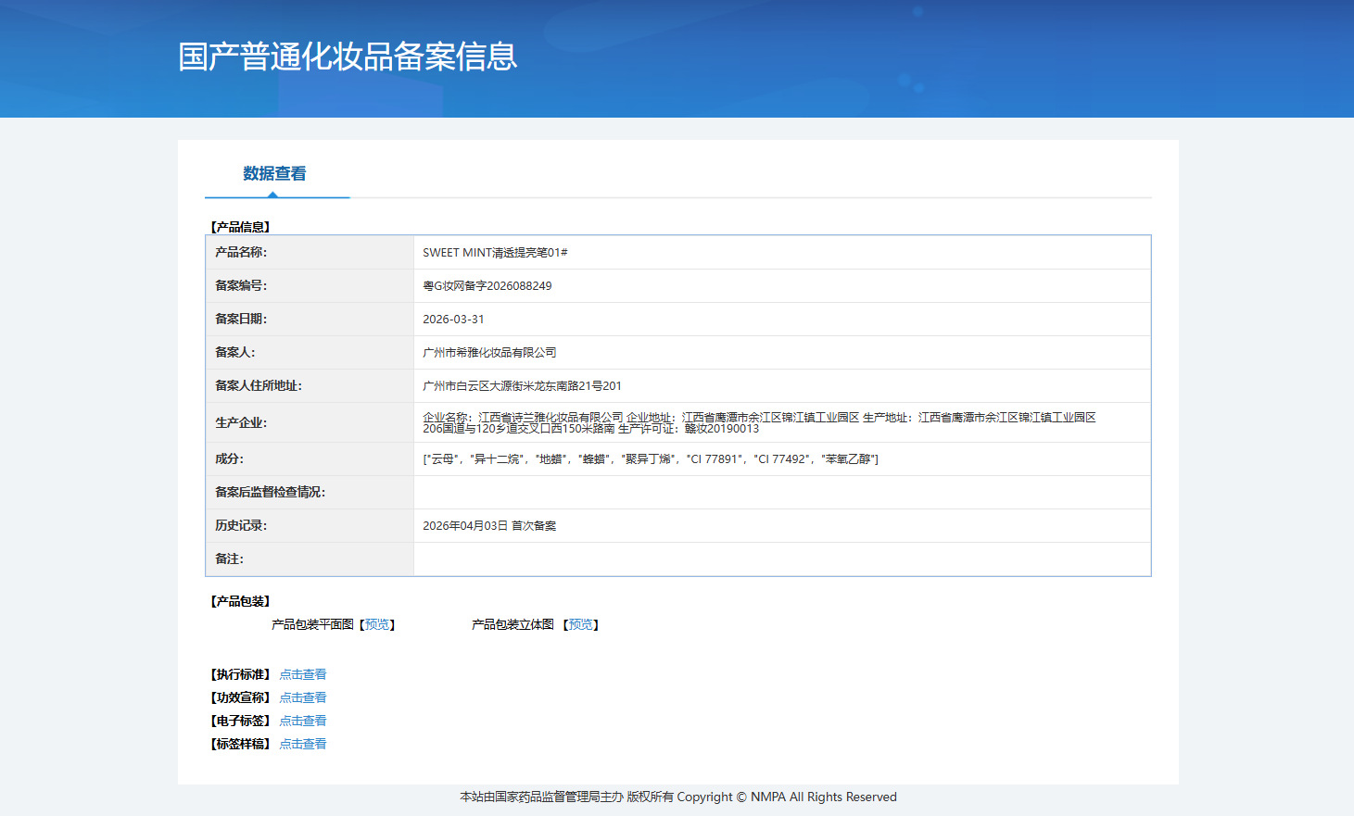The width and height of the screenshot is (1354, 816).
Task: Select product name SWEET MINT清透提亮笔01#
Action: click(x=495, y=253)
